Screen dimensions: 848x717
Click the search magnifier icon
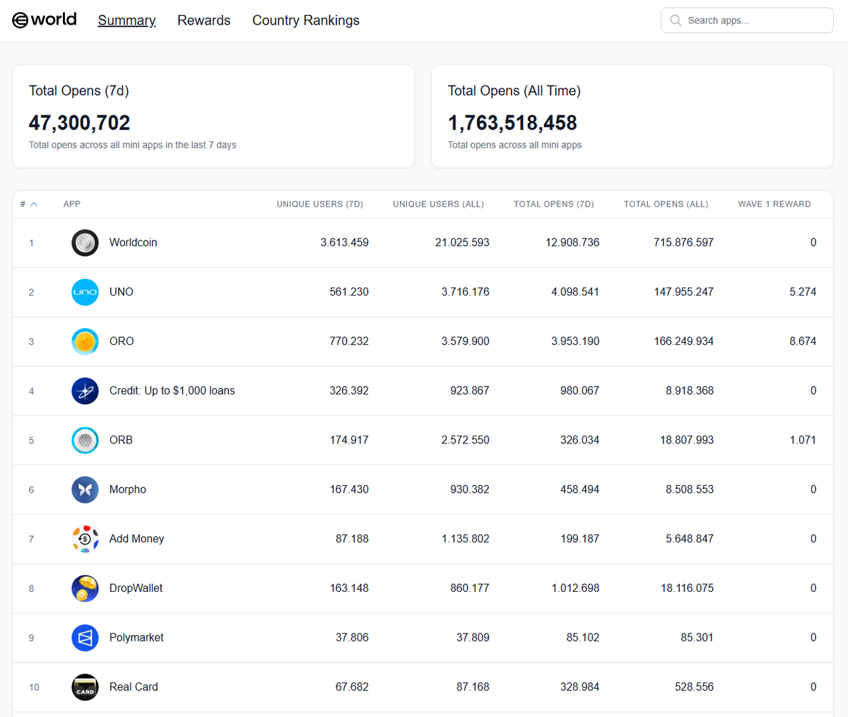[676, 21]
